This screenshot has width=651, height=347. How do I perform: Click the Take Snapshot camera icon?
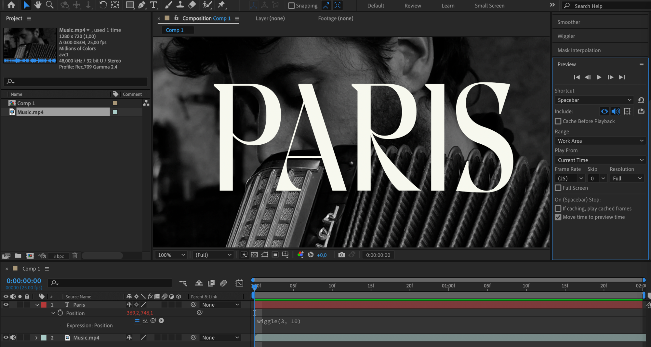341,255
